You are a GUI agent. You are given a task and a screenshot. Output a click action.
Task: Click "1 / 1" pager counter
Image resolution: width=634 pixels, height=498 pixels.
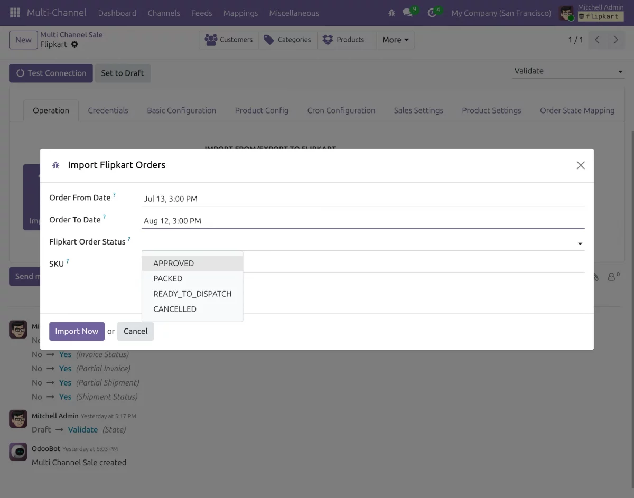click(x=575, y=40)
